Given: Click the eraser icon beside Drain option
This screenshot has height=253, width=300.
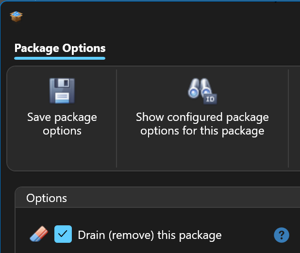Looking at the screenshot, I should (39, 235).
